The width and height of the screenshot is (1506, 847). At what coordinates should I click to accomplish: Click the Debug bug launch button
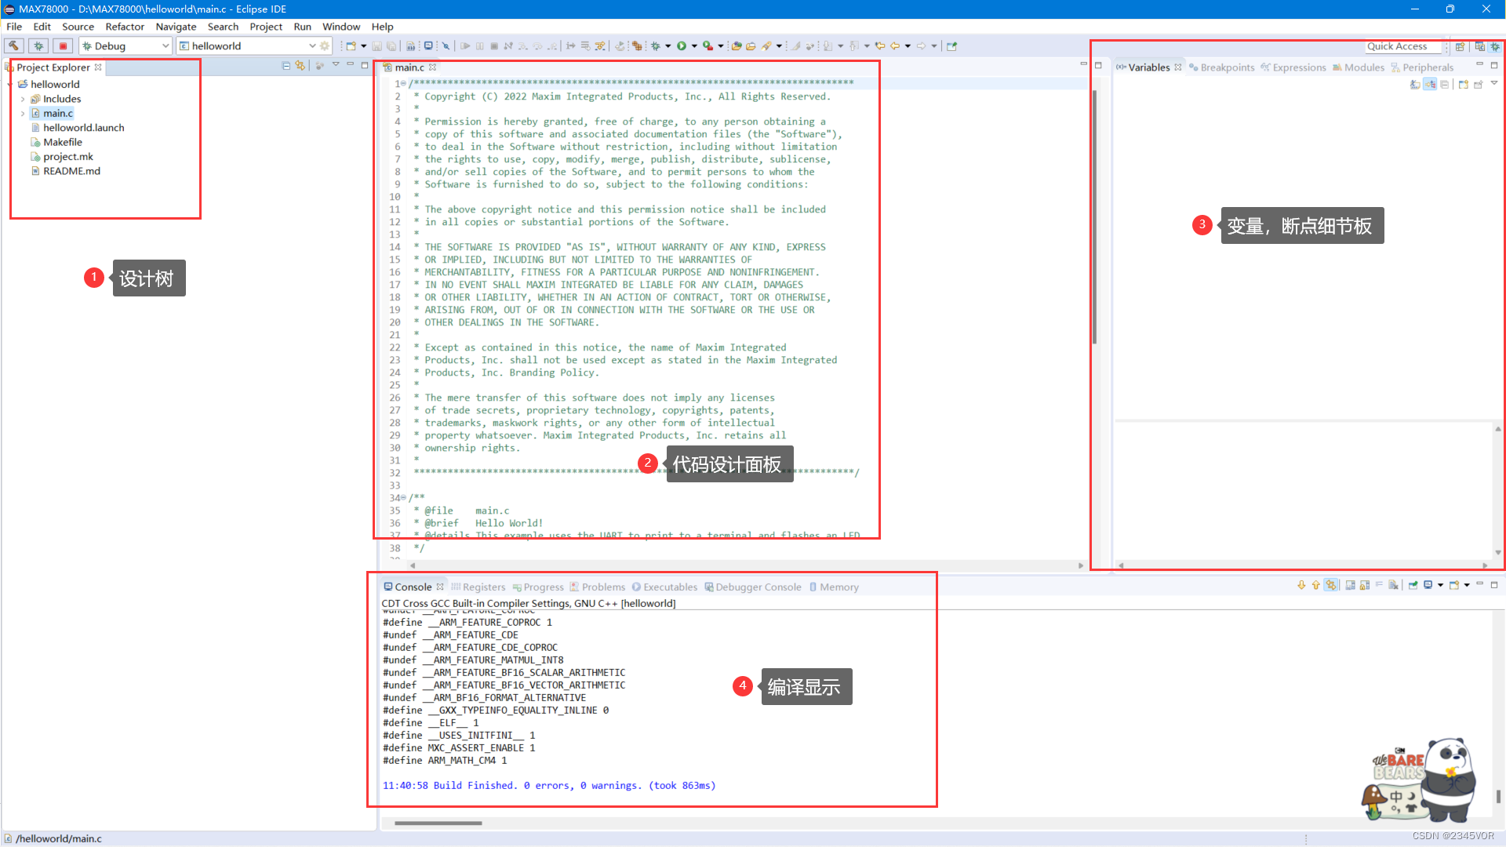pos(38,46)
